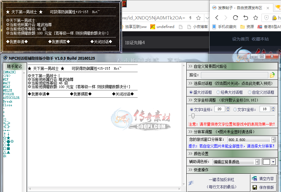
Task: Open the color swatch dropdown arrow
Action: [x=273, y=162]
